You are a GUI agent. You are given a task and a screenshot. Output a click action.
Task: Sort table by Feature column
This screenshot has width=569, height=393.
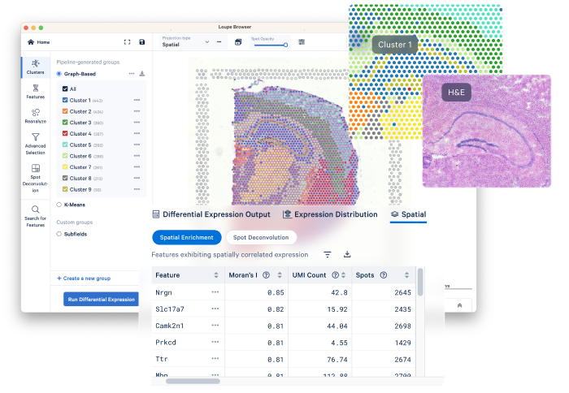[216, 275]
